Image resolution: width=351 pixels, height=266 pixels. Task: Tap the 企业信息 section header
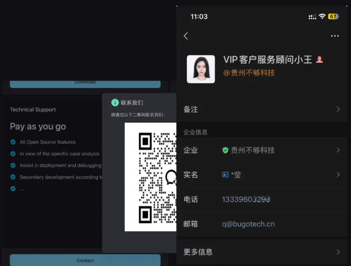pos(195,132)
